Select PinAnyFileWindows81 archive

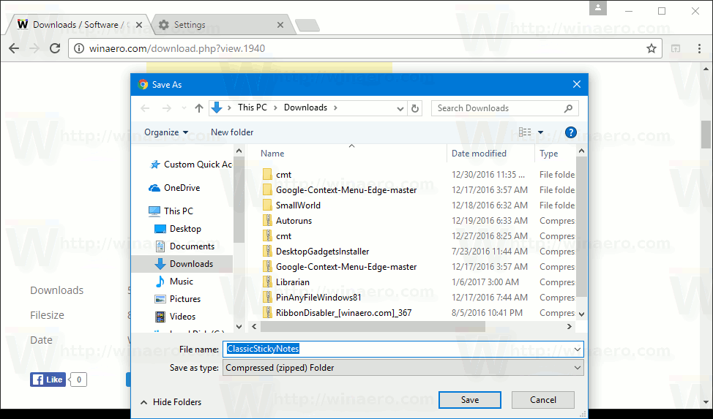(312, 298)
